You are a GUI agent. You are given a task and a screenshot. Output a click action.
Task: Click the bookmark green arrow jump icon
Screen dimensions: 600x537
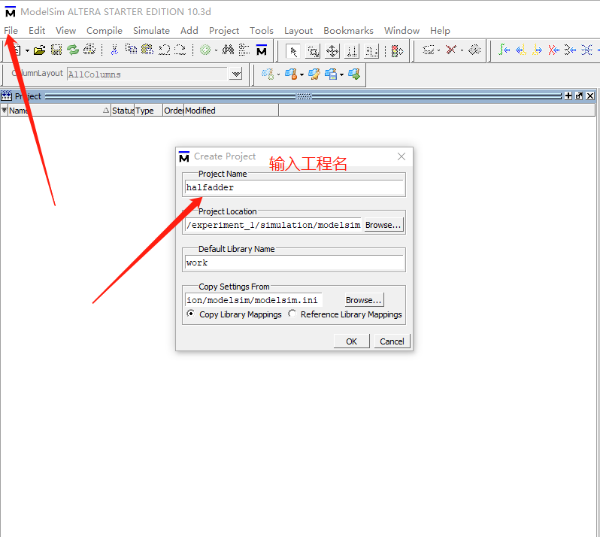354,74
